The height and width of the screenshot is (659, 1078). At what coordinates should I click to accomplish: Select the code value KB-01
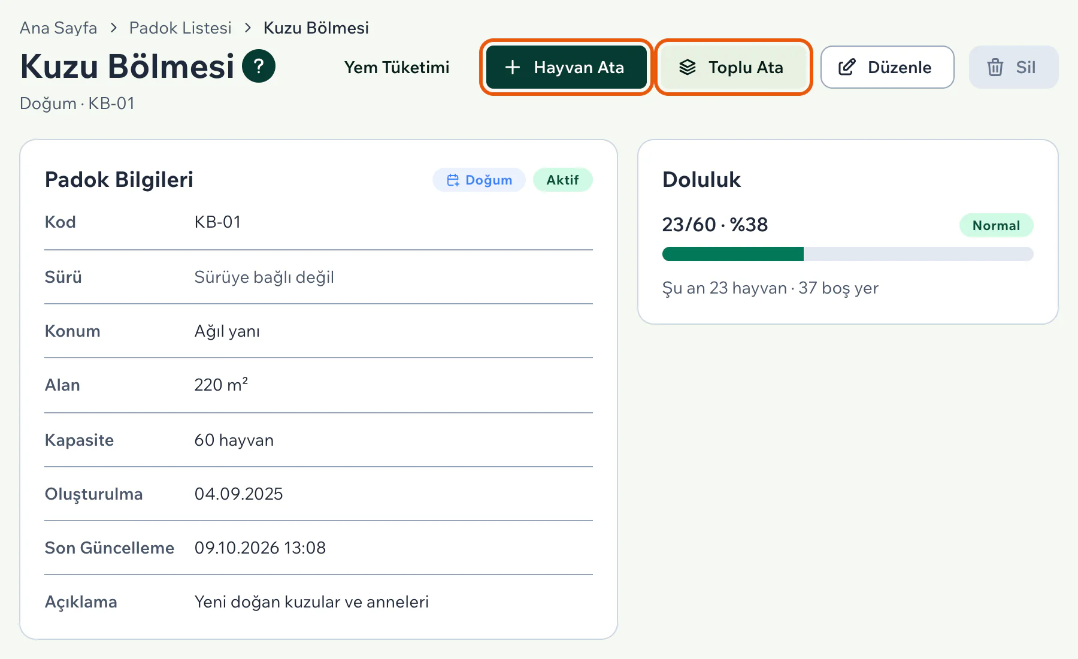(217, 222)
